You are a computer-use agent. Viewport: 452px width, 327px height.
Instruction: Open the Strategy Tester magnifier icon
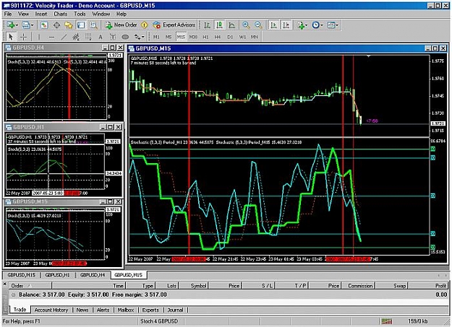(x=93, y=25)
